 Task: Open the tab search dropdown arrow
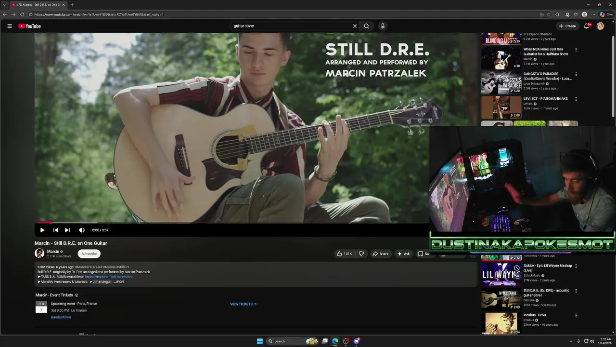tap(5, 5)
